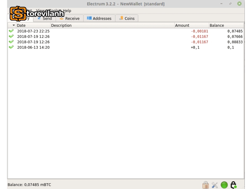Maximize the Electrum window
Screen dimensions: 252x189
(230, 3)
